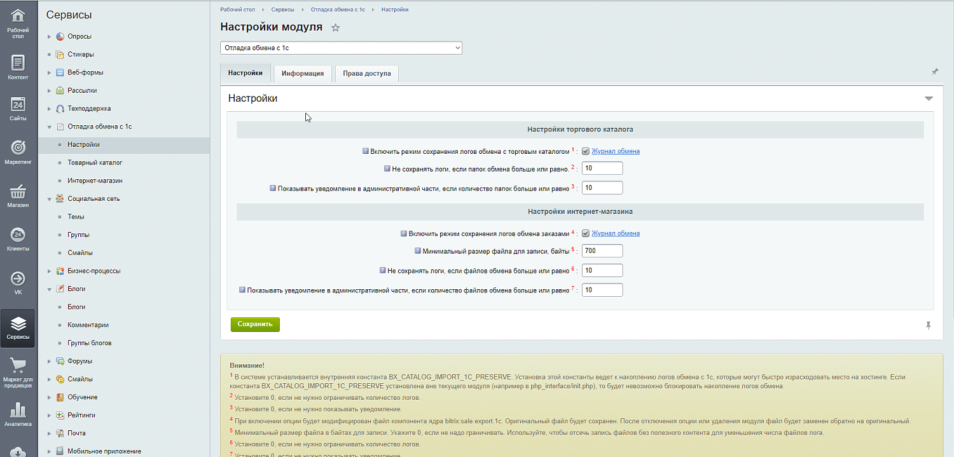The height and width of the screenshot is (457, 954).
Task: Open Журнал обмена link for trade catalog
Action: point(616,151)
